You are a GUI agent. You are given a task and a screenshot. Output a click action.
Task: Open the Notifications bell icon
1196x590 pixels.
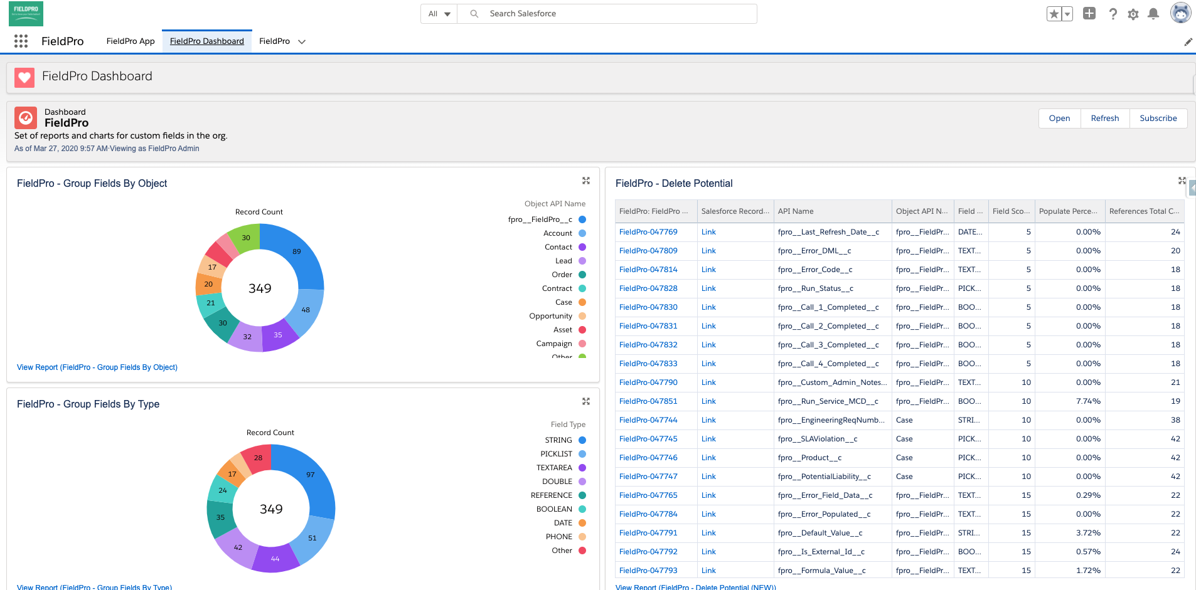tap(1153, 14)
